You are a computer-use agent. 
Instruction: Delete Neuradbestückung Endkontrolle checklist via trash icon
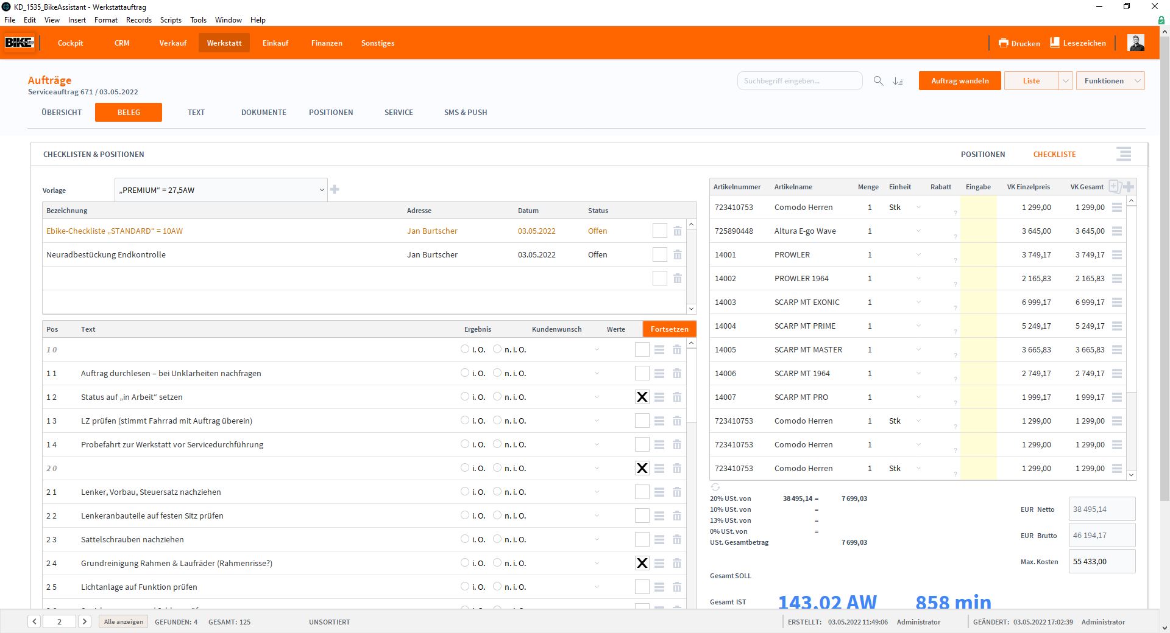click(x=677, y=255)
